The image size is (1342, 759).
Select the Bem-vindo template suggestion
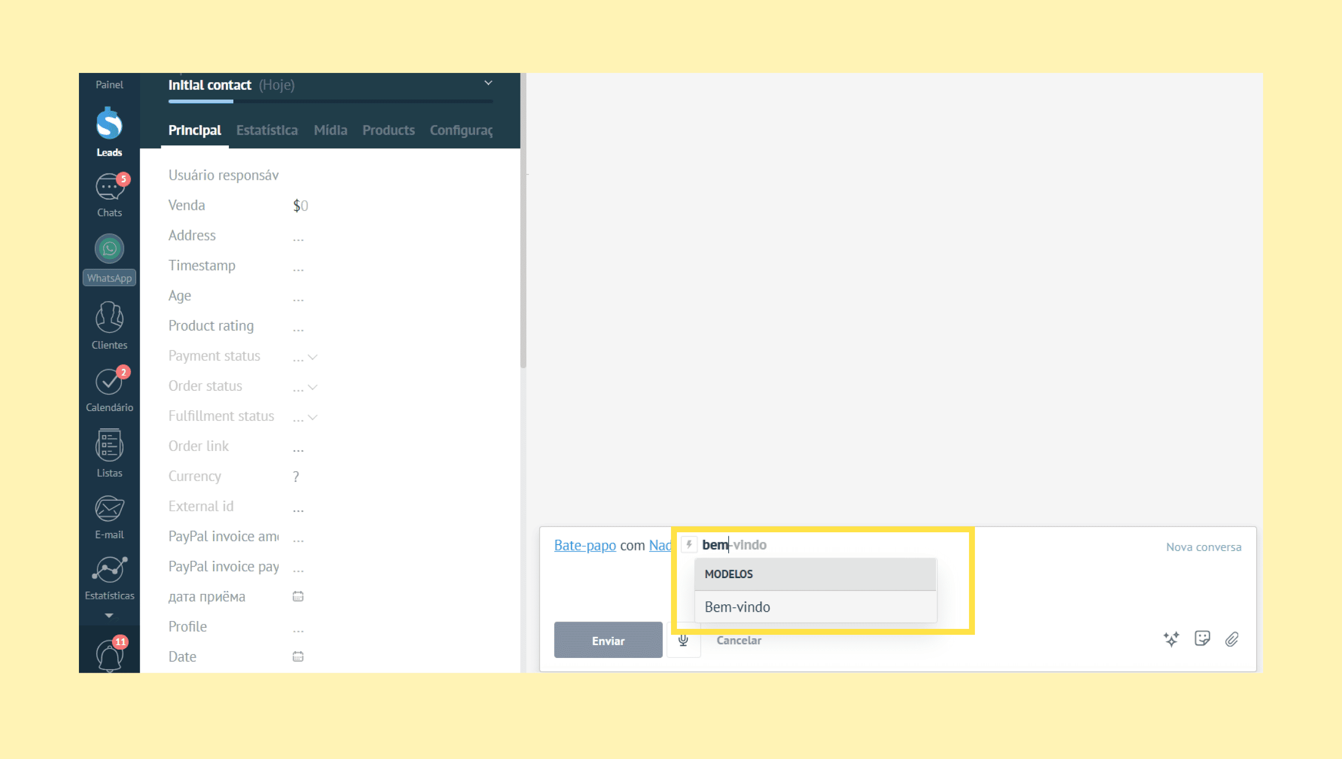coord(737,607)
